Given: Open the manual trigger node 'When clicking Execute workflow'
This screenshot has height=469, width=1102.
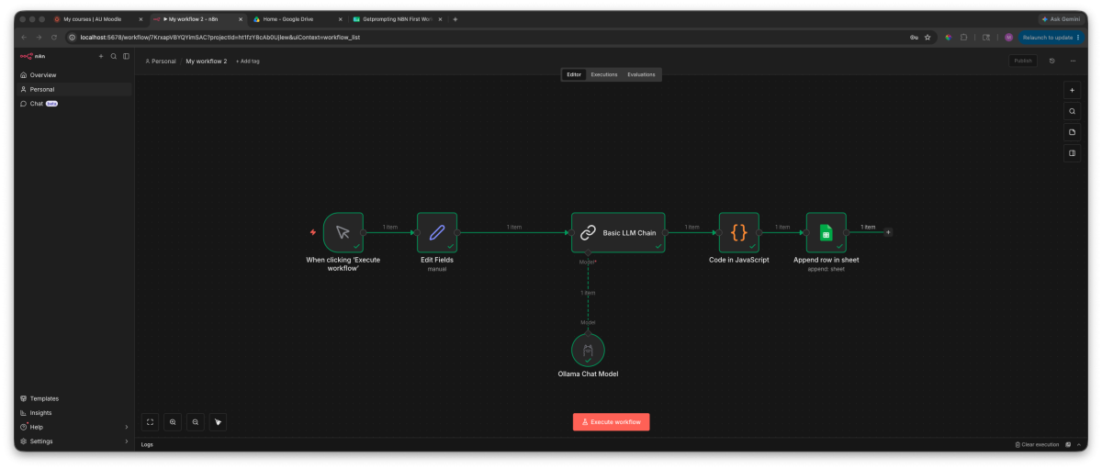Looking at the screenshot, I should tap(343, 232).
